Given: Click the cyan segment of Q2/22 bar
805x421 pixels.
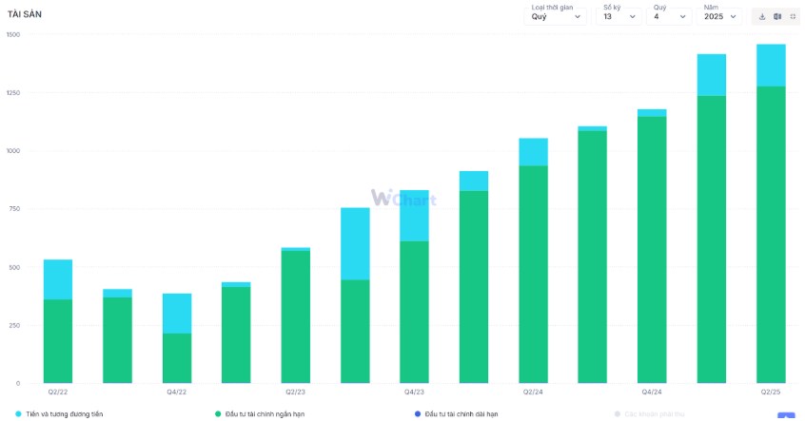Looking at the screenshot, I should 58,280.
